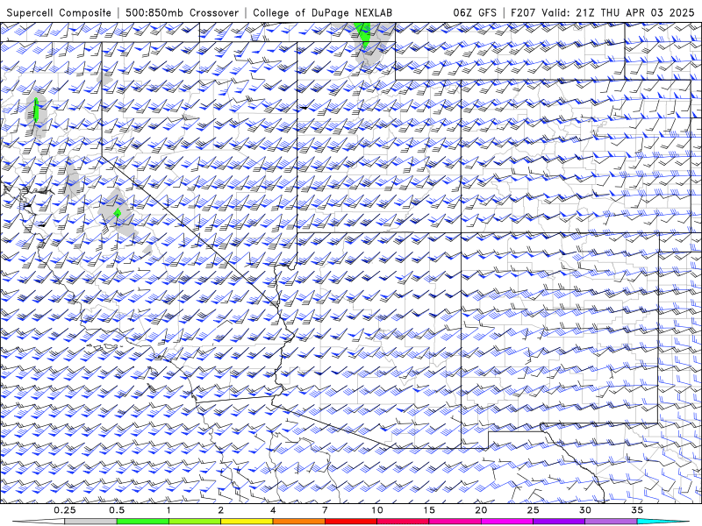Click the orange 4–7 colorbar segment
The width and height of the screenshot is (702, 526).
pos(298,522)
